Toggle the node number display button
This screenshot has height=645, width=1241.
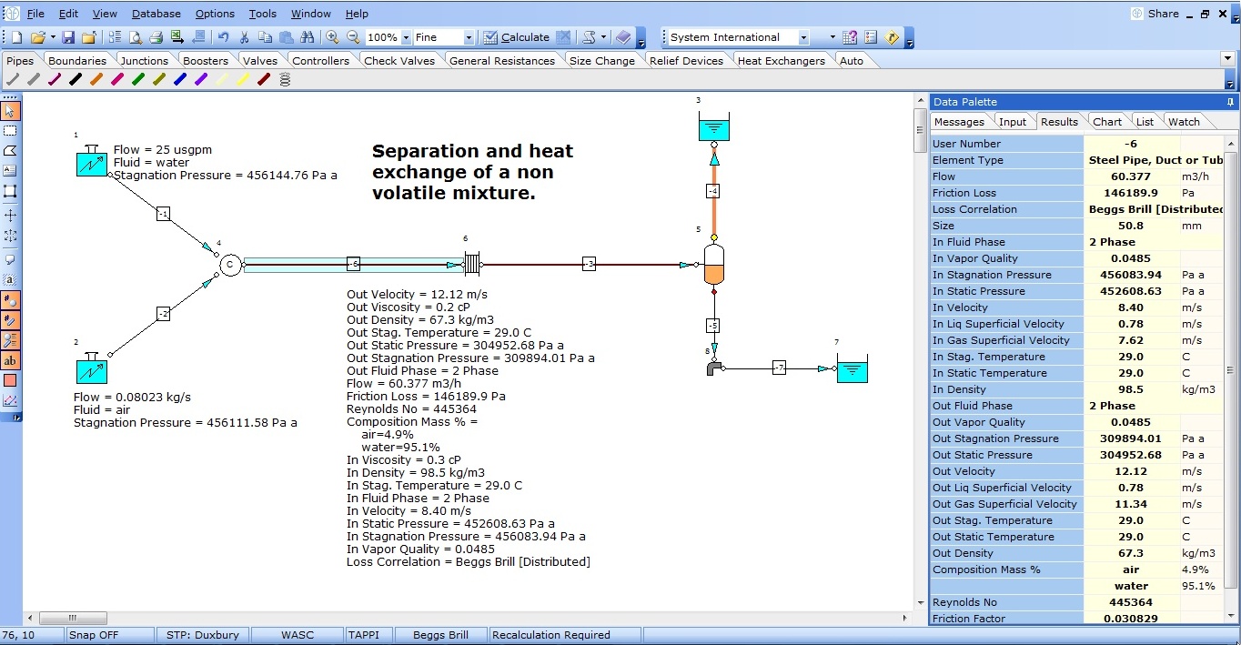pos(10,299)
